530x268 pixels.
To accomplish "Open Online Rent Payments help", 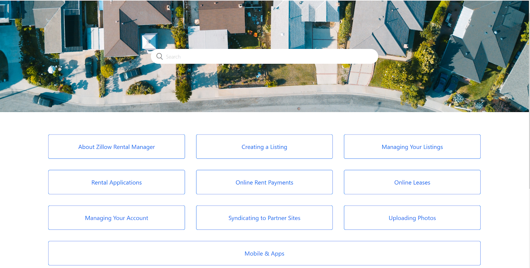I will point(264,182).
